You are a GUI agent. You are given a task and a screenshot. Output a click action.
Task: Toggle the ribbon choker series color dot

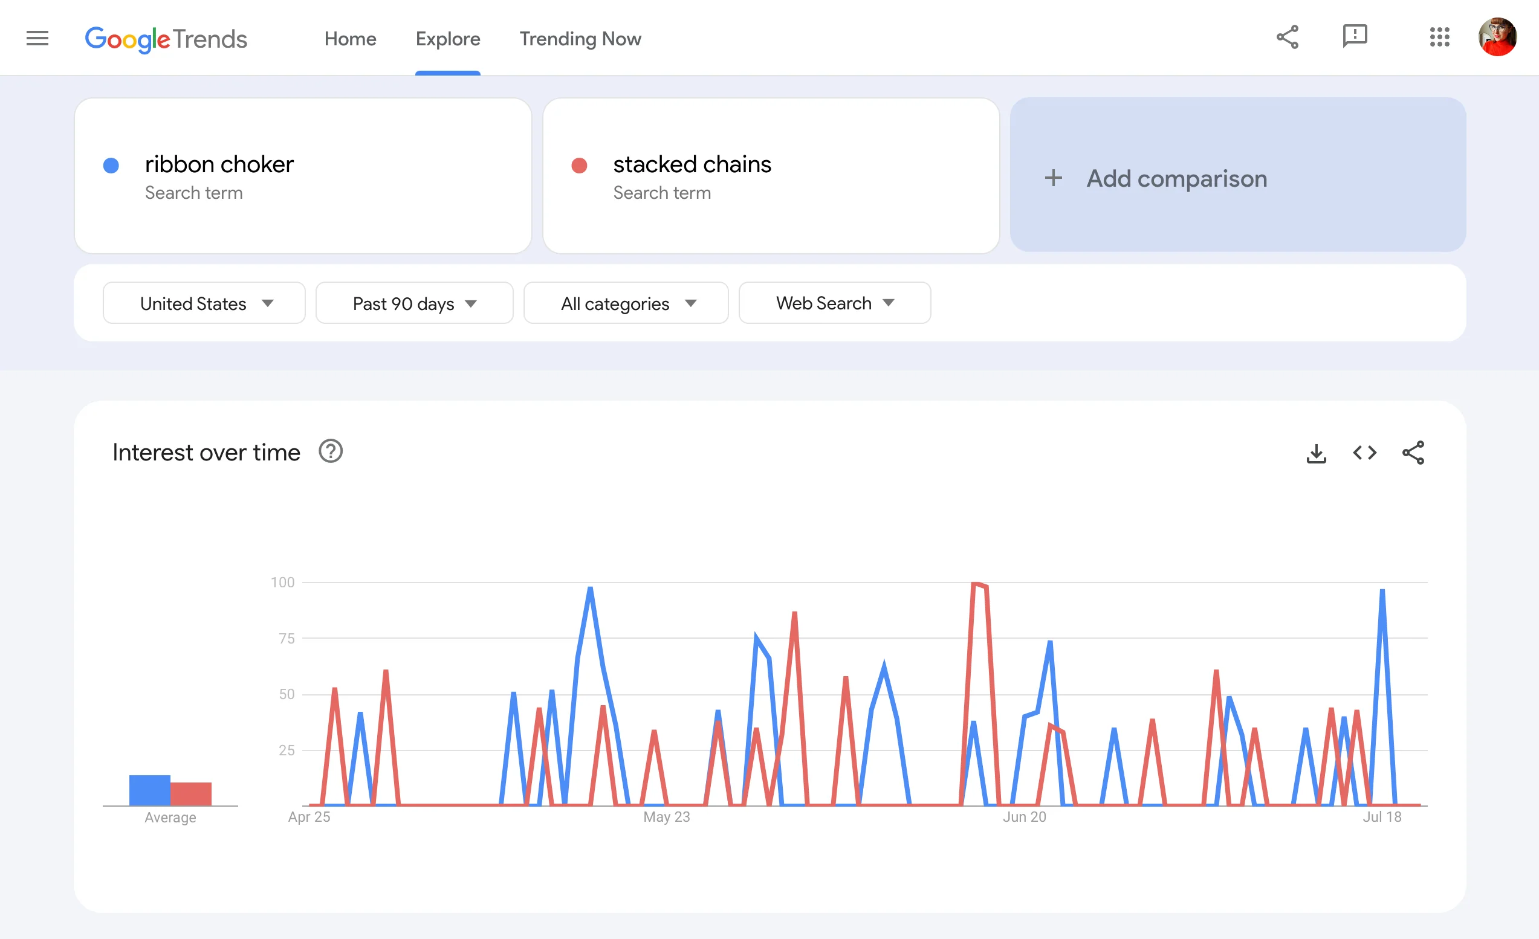coord(111,165)
